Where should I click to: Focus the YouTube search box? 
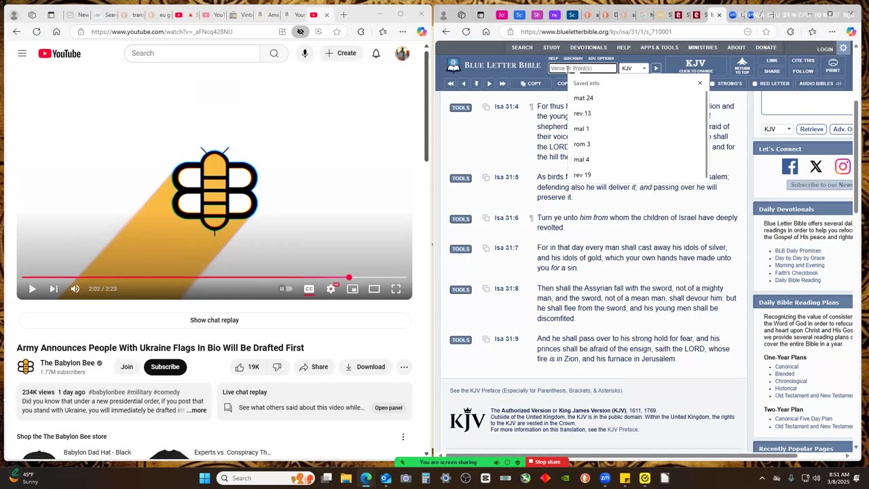point(192,53)
